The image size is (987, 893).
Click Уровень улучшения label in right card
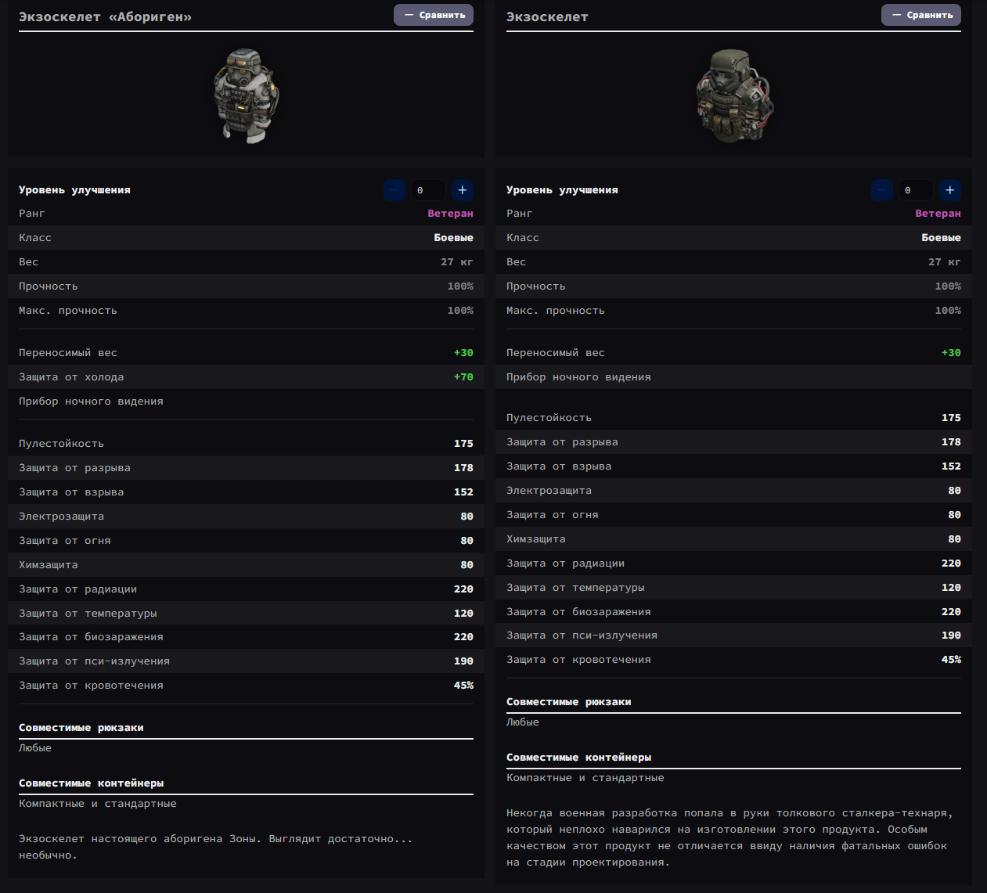[x=562, y=190]
